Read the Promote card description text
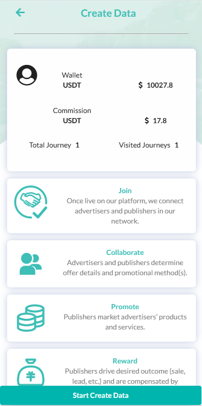This screenshot has height=406, width=202. (125, 322)
